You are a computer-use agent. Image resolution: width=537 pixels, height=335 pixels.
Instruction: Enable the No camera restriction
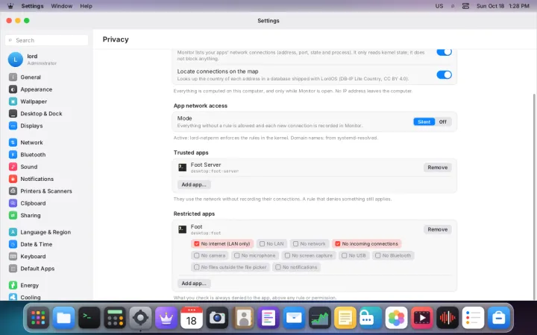(x=210, y=255)
